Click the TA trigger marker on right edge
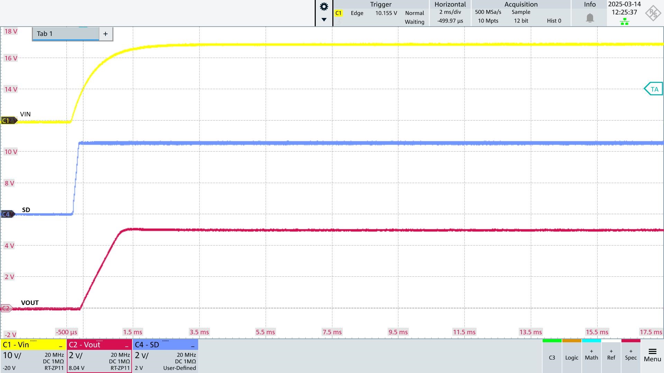Image resolution: width=664 pixels, height=373 pixels. [x=653, y=89]
